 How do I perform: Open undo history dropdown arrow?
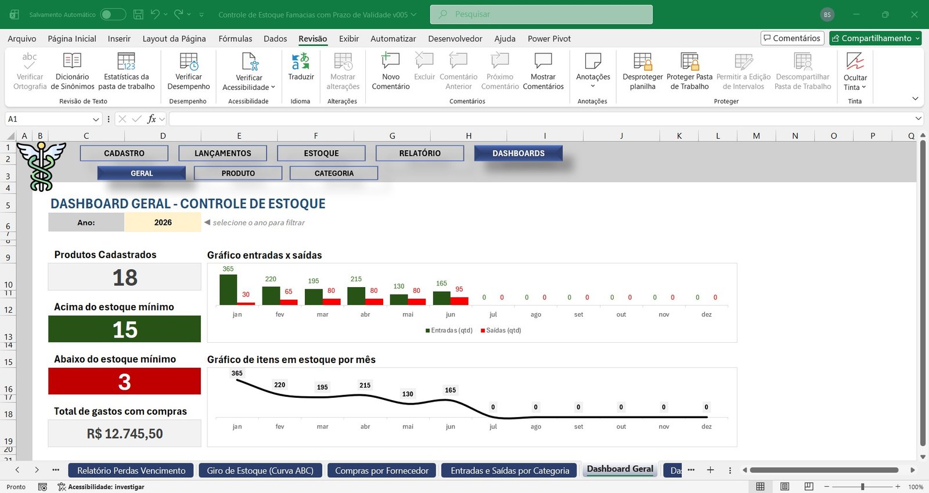(165, 14)
